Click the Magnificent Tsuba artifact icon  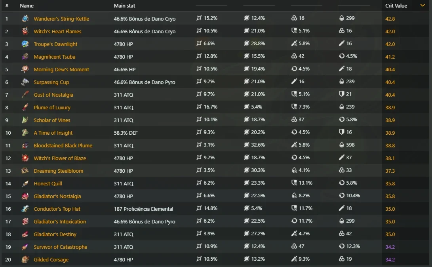click(x=25, y=57)
